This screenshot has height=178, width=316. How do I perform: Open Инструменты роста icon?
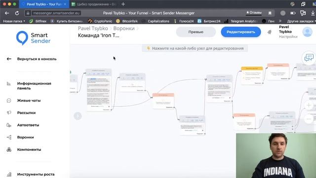click(x=9, y=174)
